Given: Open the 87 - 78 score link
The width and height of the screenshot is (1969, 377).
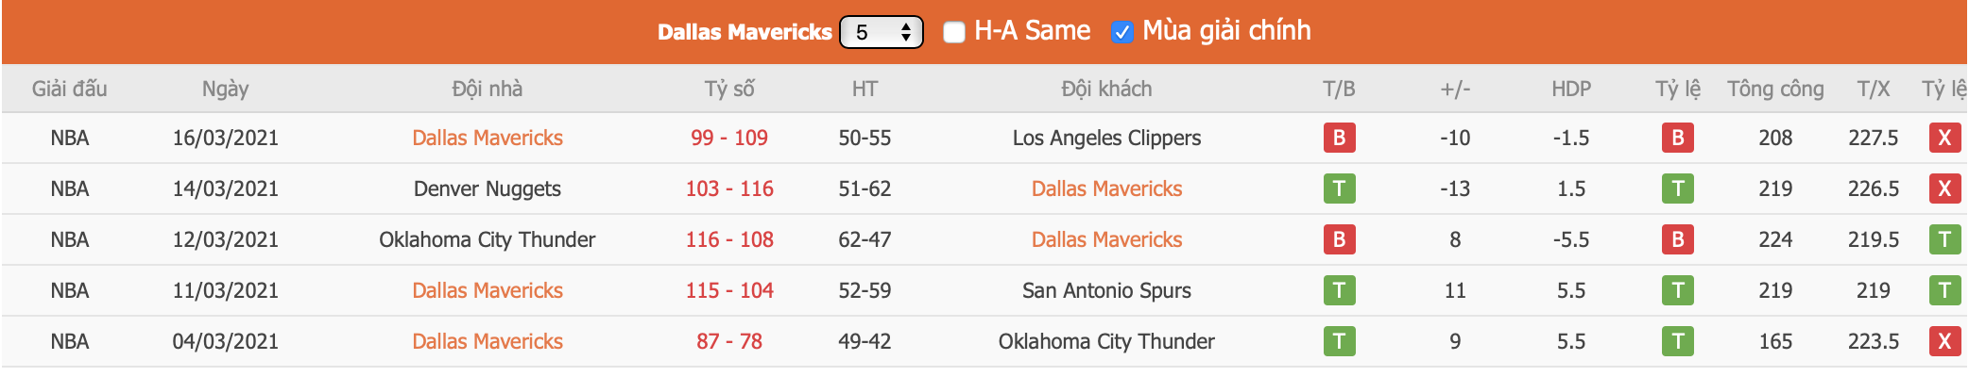Looking at the screenshot, I should [729, 342].
